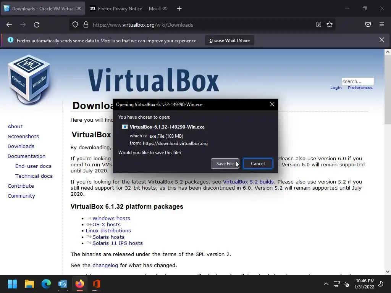Click Choose What I Share button
Viewport: 391px width, 293px height.
(x=229, y=40)
